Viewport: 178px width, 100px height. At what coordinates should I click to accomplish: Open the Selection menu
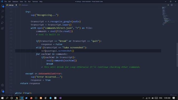click(15, 2)
